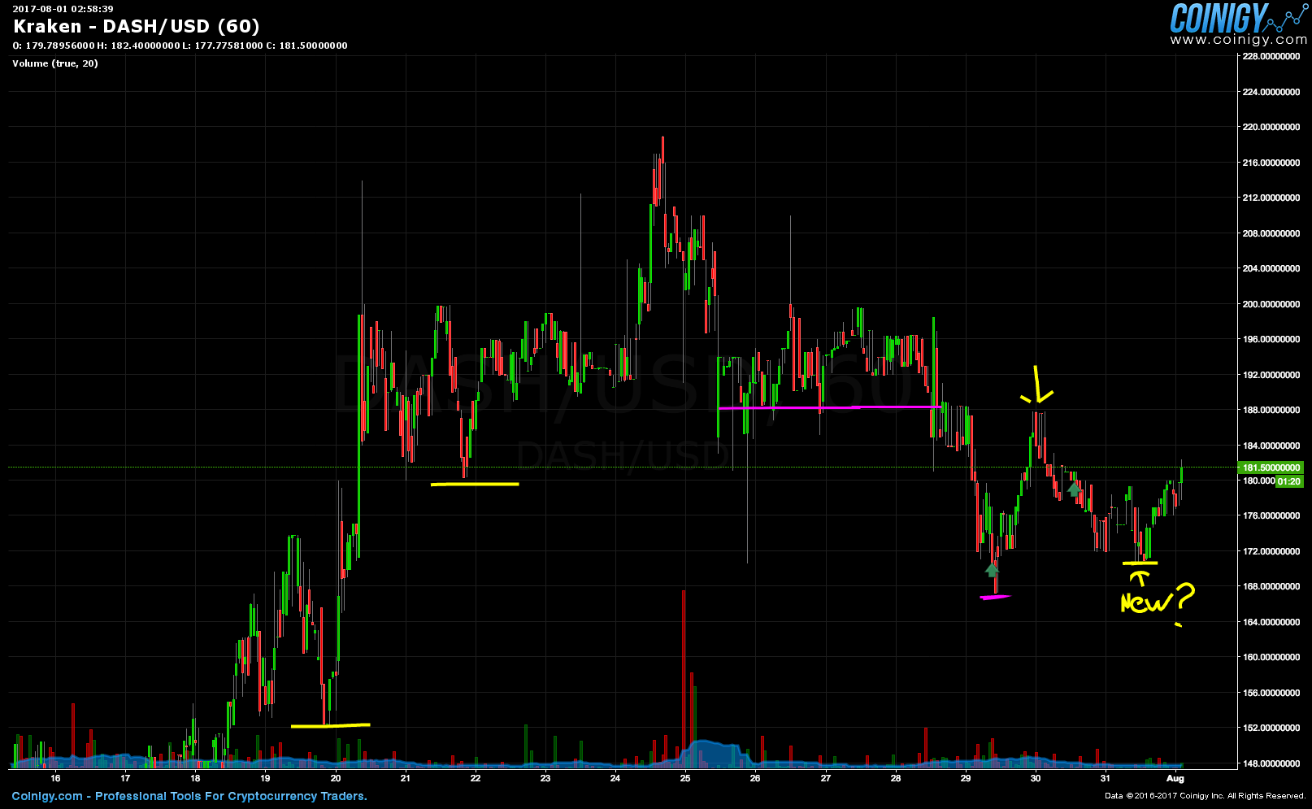This screenshot has height=809, width=1312.
Task: Click the 148.00000000 price axis label
Action: 1271,763
